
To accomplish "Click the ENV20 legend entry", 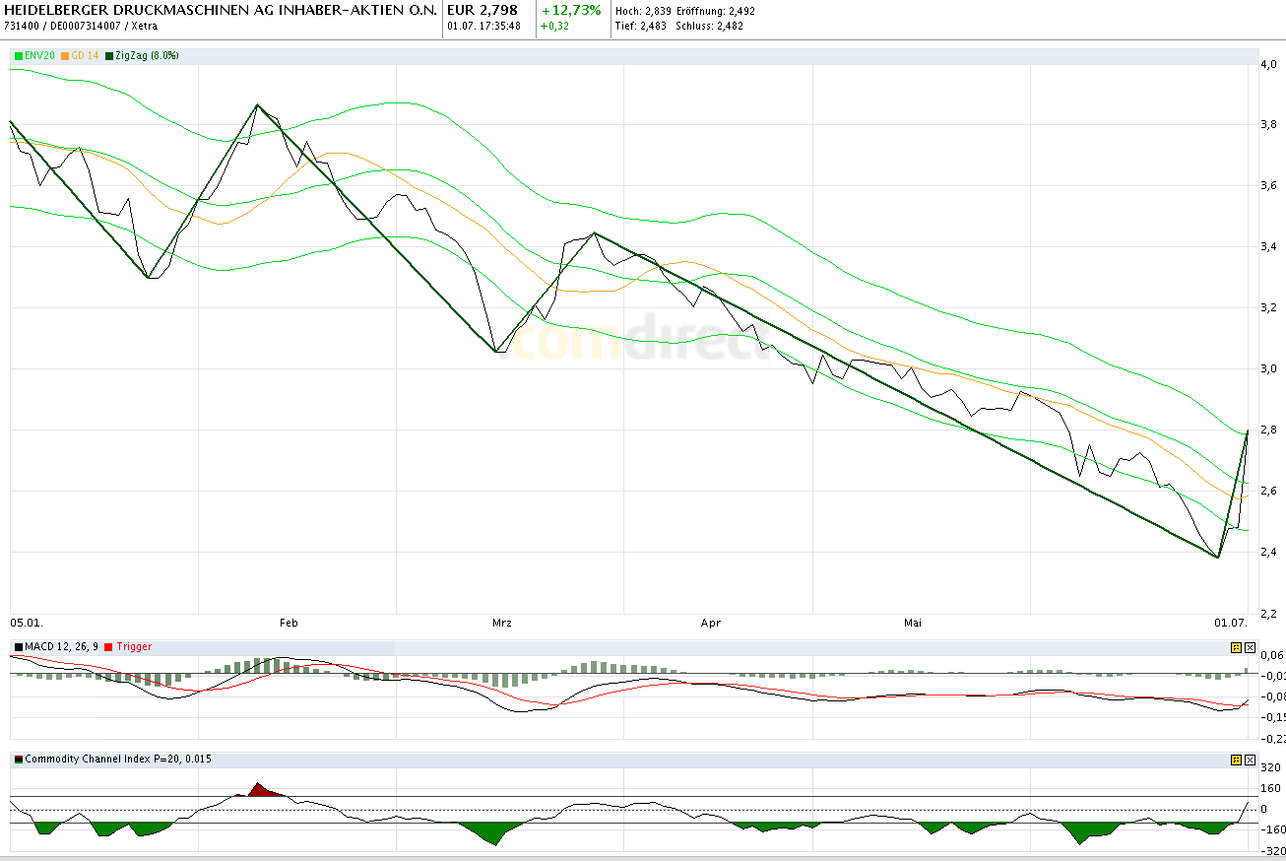I will click(35, 56).
